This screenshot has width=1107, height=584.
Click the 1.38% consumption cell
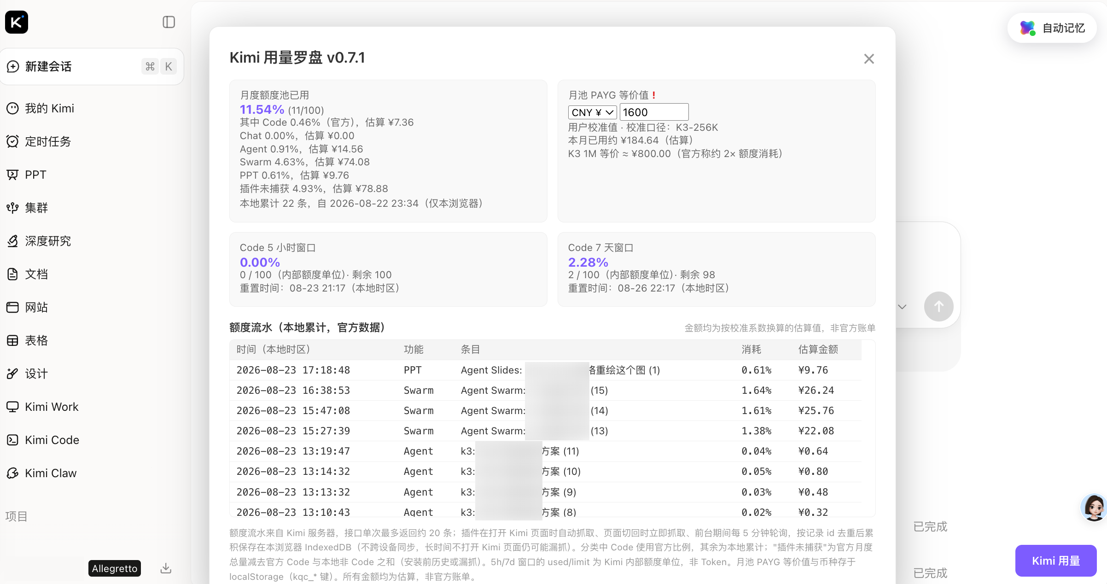[757, 431]
